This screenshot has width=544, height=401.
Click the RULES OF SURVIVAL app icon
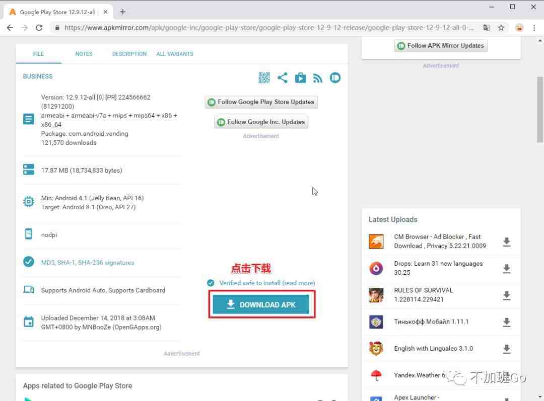point(376,295)
